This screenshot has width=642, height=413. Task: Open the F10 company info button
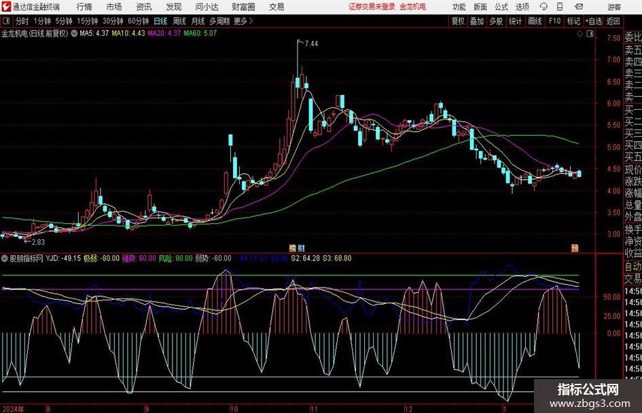pos(555,21)
